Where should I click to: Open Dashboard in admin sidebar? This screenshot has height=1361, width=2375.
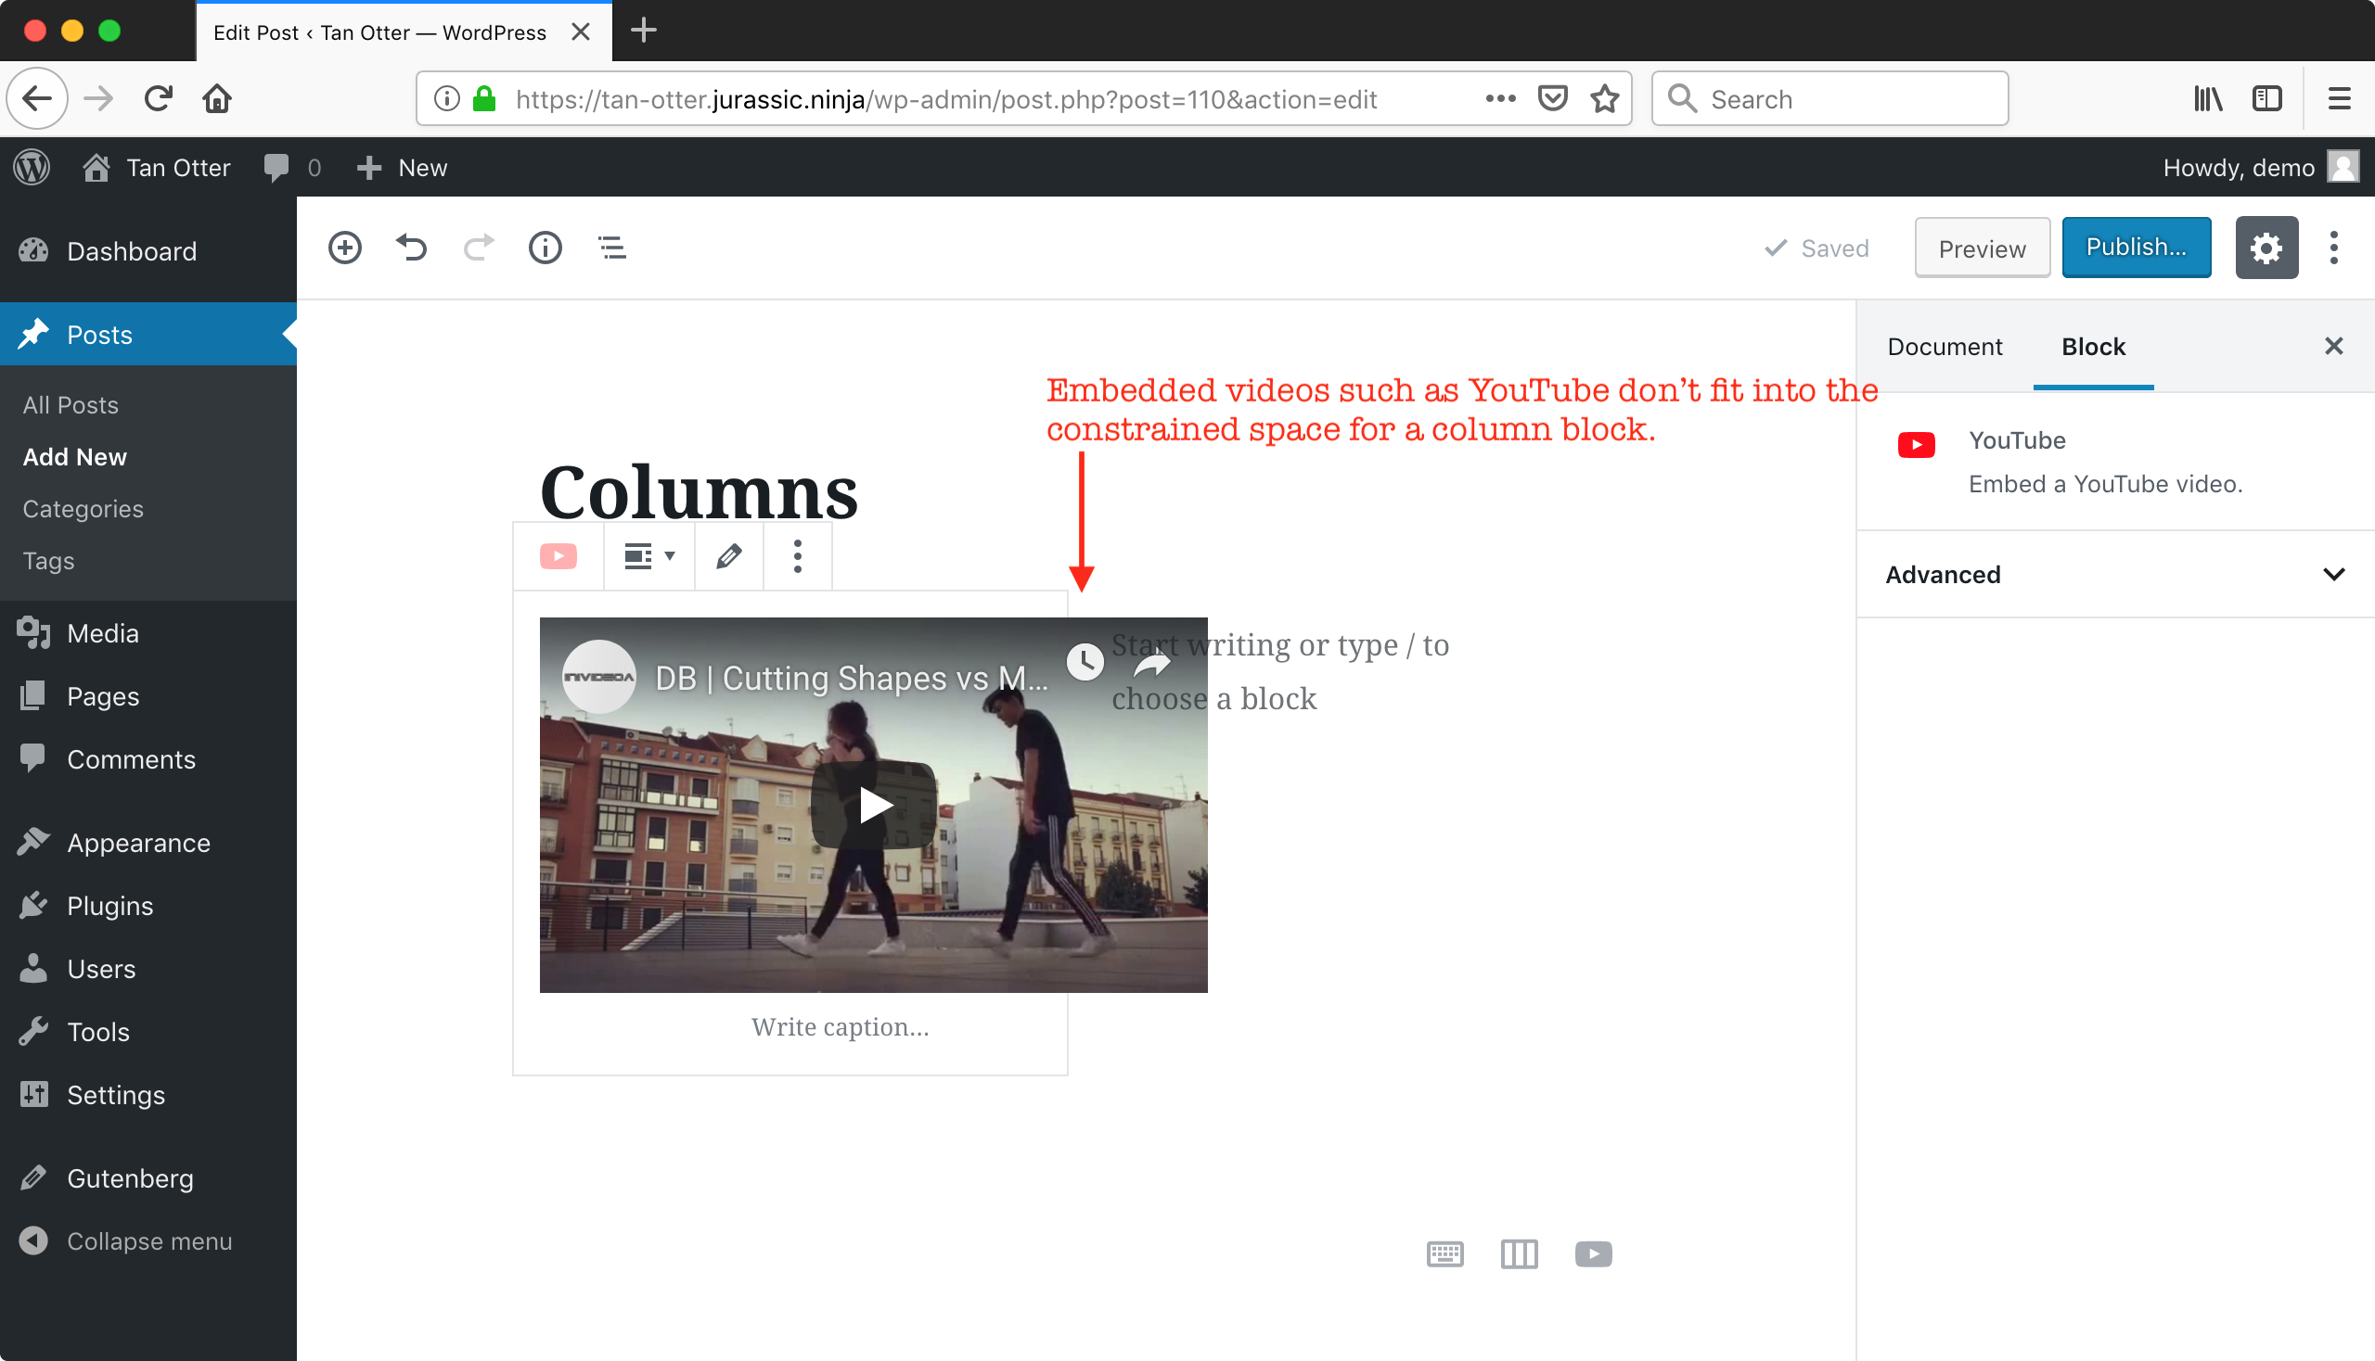pyautogui.click(x=148, y=250)
